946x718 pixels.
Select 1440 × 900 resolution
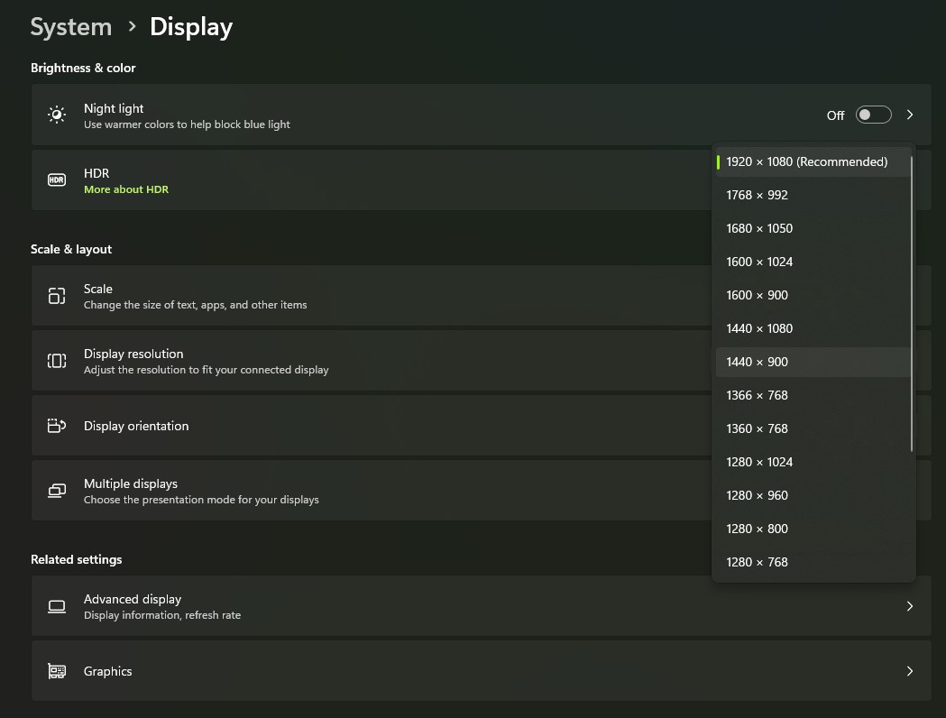(x=813, y=362)
